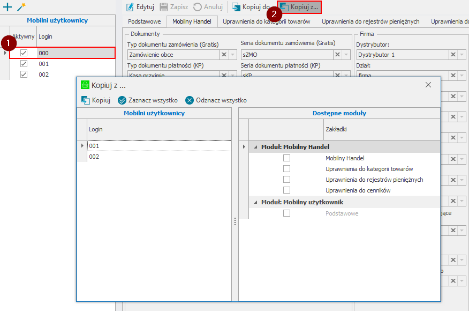The image size is (469, 311).
Task: Open the Dystrybutor 1 dropdown arrow
Action: click(x=462, y=55)
